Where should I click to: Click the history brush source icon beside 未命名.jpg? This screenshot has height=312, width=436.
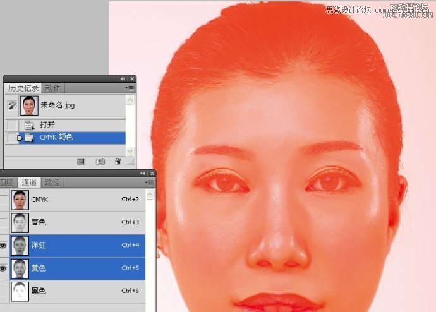coord(12,105)
